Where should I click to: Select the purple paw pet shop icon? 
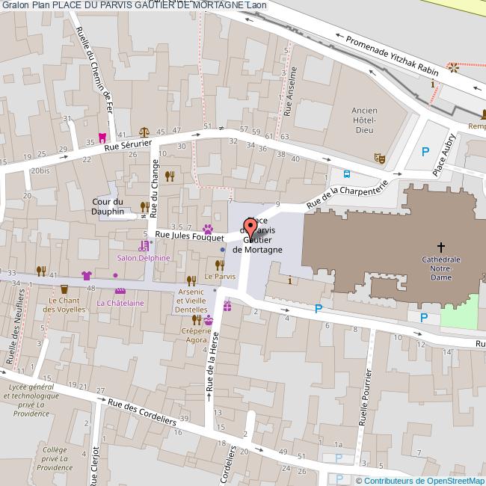pyautogui.click(x=209, y=229)
